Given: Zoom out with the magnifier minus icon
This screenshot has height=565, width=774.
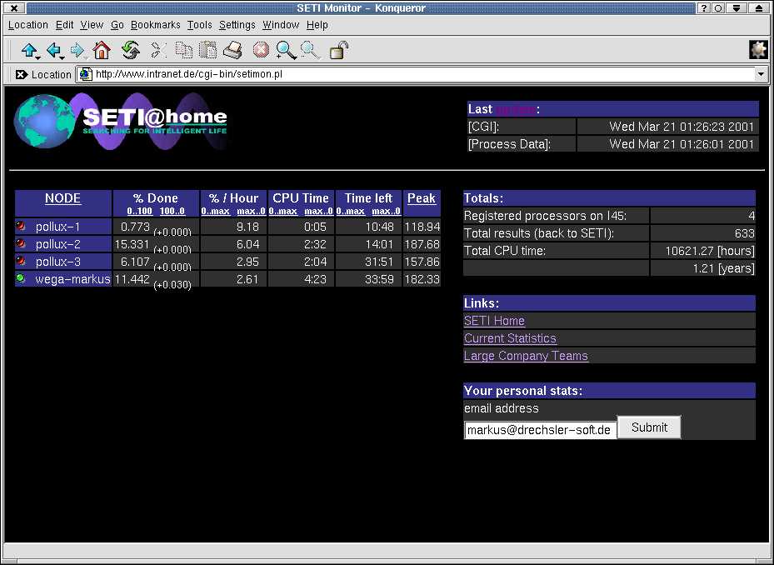Looking at the screenshot, I should click(x=310, y=50).
